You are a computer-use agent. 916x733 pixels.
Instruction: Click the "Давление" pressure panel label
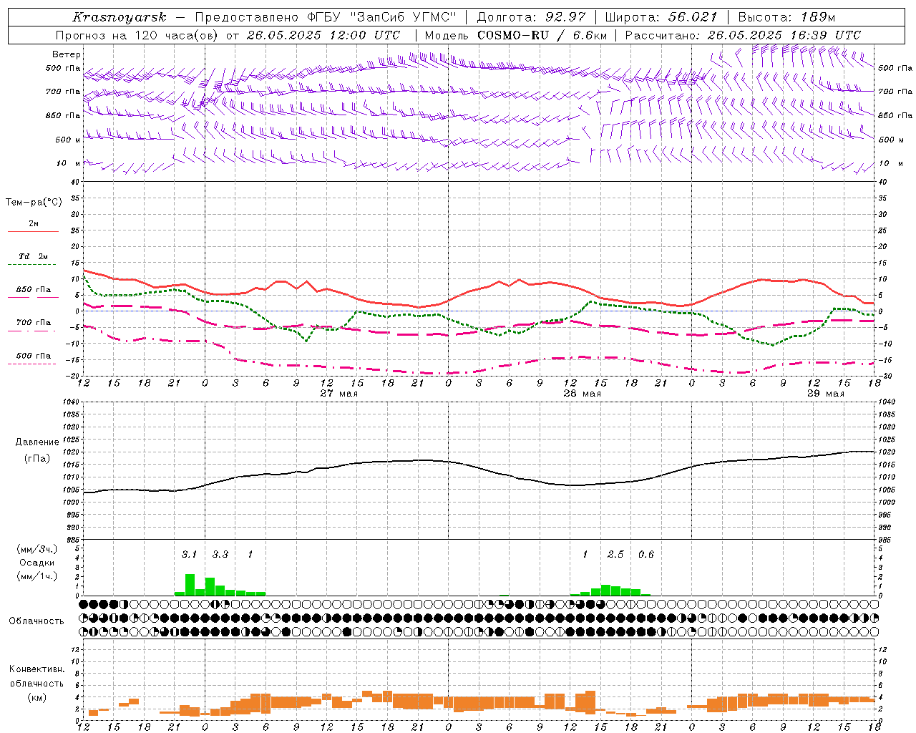[x=36, y=442]
